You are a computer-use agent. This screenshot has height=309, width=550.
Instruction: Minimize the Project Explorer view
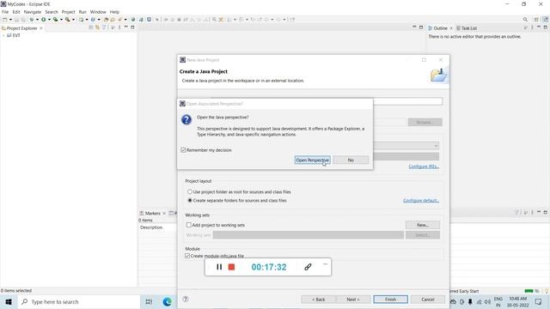[126, 27]
